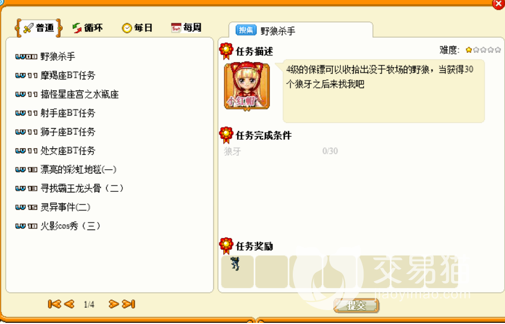
Task: Select the 搞怪星座宫之水瓶座 quest
Action: coord(67,94)
